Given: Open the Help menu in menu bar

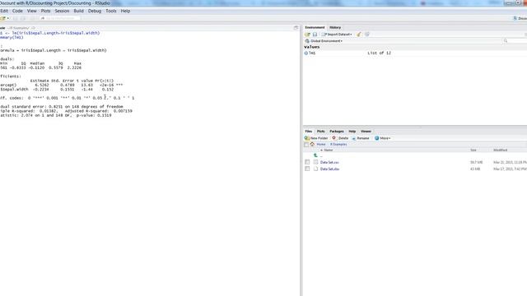Looking at the screenshot, I should point(125,11).
